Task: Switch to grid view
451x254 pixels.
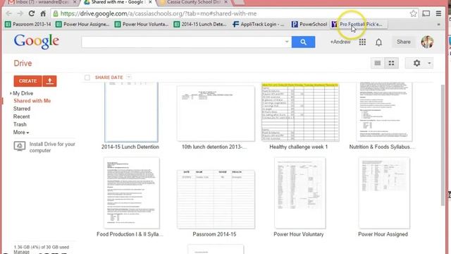Action: click(392, 63)
